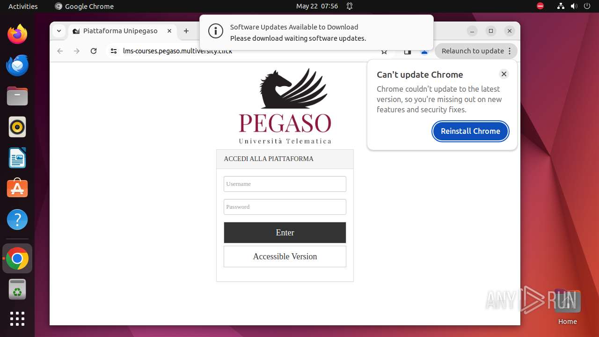This screenshot has height=337, width=599.
Task: Switch to Piattaforma Unipegaso tab
Action: click(x=120, y=31)
